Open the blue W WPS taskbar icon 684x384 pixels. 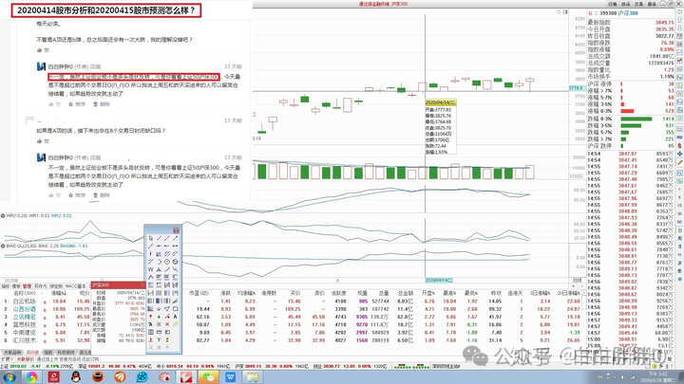pos(230,377)
